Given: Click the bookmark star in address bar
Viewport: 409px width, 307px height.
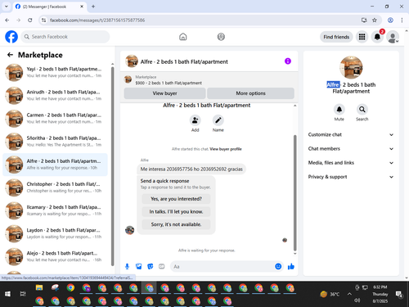Looking at the screenshot, I should (375, 20).
